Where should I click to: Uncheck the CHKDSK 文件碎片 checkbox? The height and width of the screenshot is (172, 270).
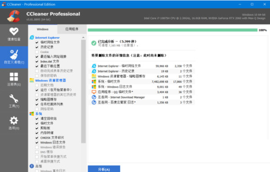[37, 138]
